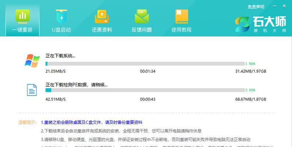Switch to the U盘启动 tab label

pyautogui.click(x=61, y=30)
